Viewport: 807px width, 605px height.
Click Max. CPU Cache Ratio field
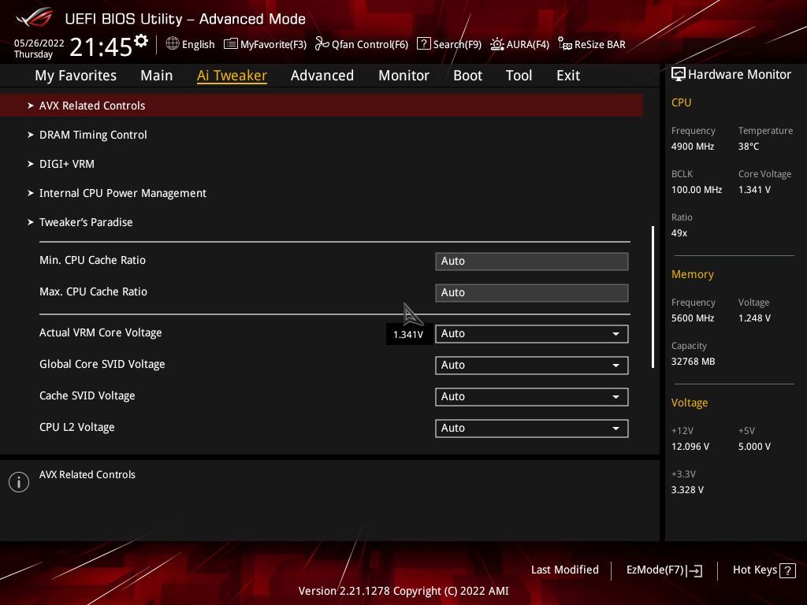(532, 293)
